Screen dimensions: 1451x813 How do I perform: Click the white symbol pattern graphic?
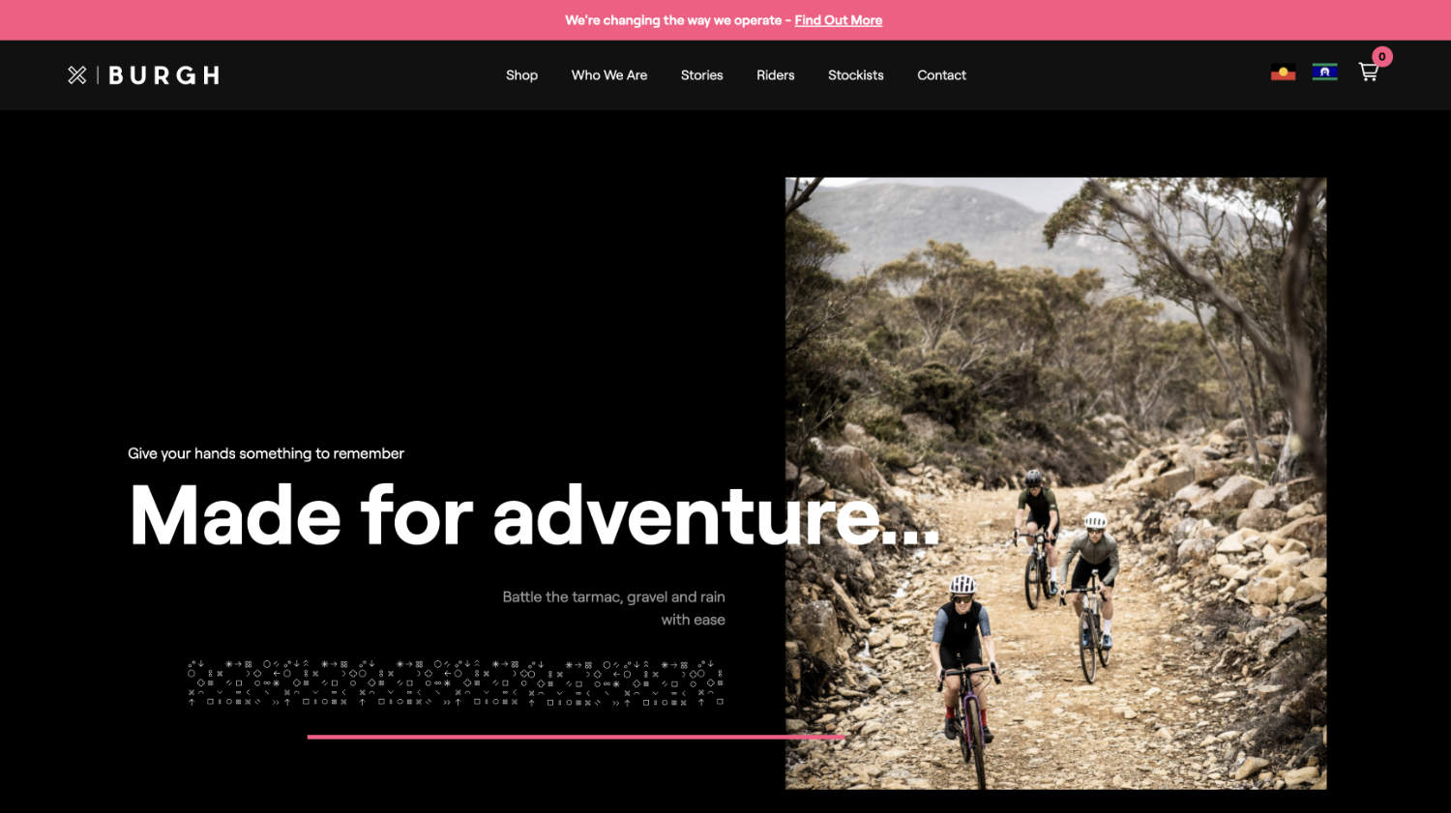point(456,683)
